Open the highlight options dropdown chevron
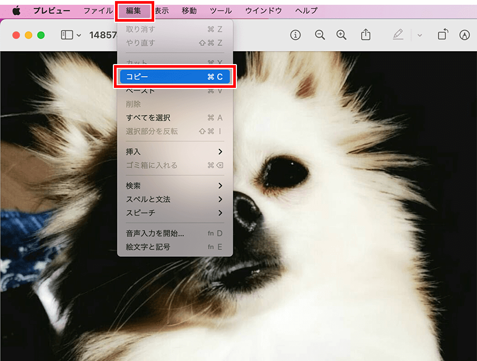The image size is (477, 361). click(x=420, y=35)
